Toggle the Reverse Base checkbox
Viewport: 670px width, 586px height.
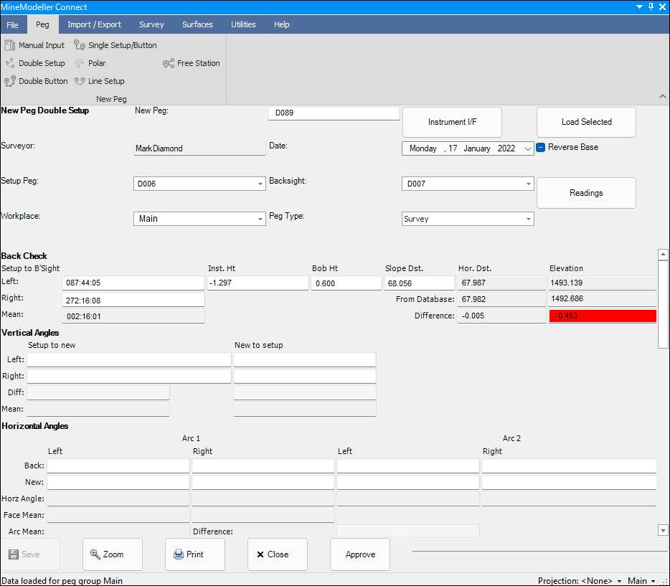542,148
